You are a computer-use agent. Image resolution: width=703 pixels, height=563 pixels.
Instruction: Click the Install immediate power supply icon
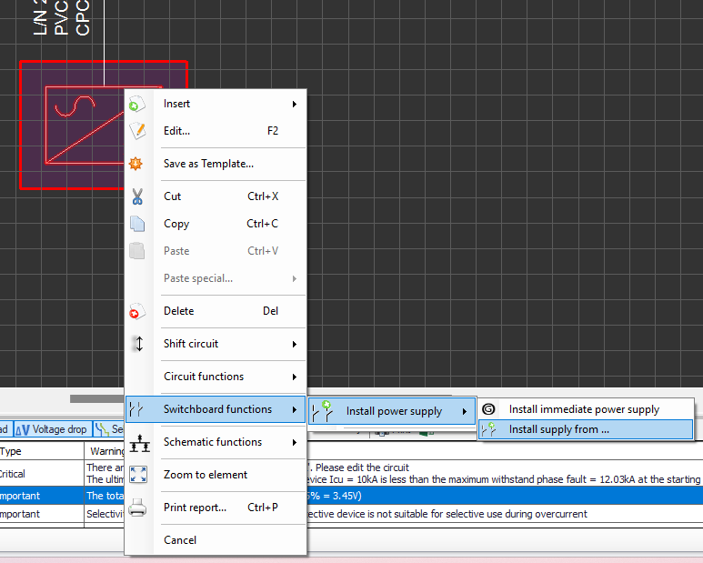pos(489,409)
